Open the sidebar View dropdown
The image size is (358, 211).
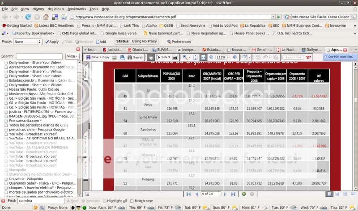click(72, 56)
